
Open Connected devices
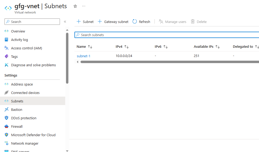click(x=25, y=93)
